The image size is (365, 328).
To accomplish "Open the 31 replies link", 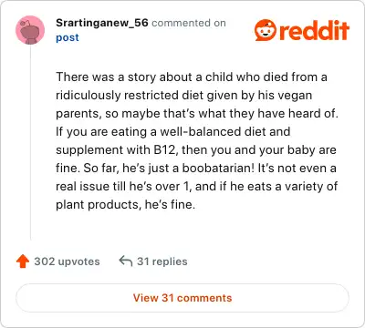I will [x=162, y=261].
